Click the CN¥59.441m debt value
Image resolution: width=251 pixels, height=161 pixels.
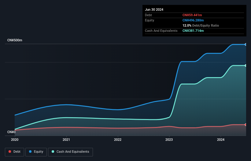[192, 15]
